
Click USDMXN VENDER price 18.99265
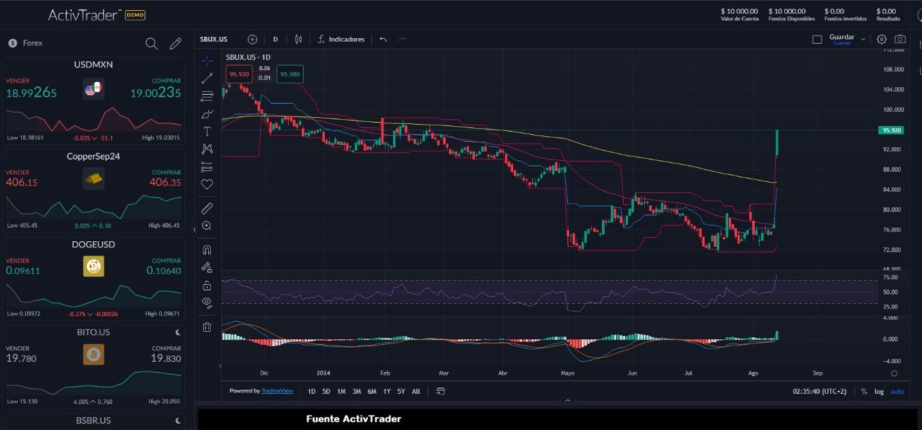tap(31, 93)
